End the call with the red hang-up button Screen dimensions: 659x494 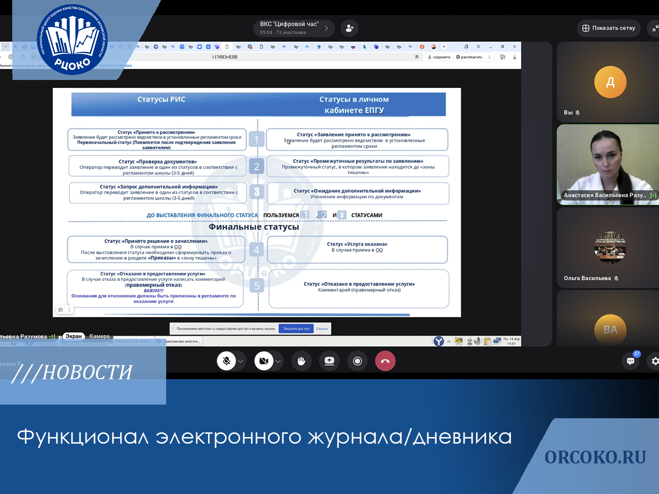click(385, 361)
